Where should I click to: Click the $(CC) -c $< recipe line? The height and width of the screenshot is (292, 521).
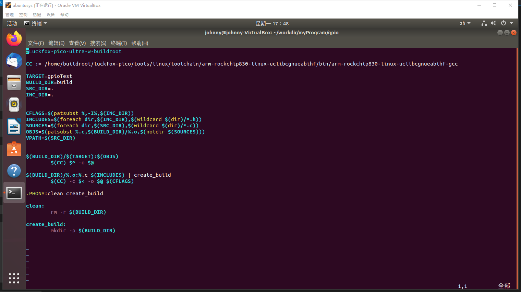pyautogui.click(x=92, y=181)
